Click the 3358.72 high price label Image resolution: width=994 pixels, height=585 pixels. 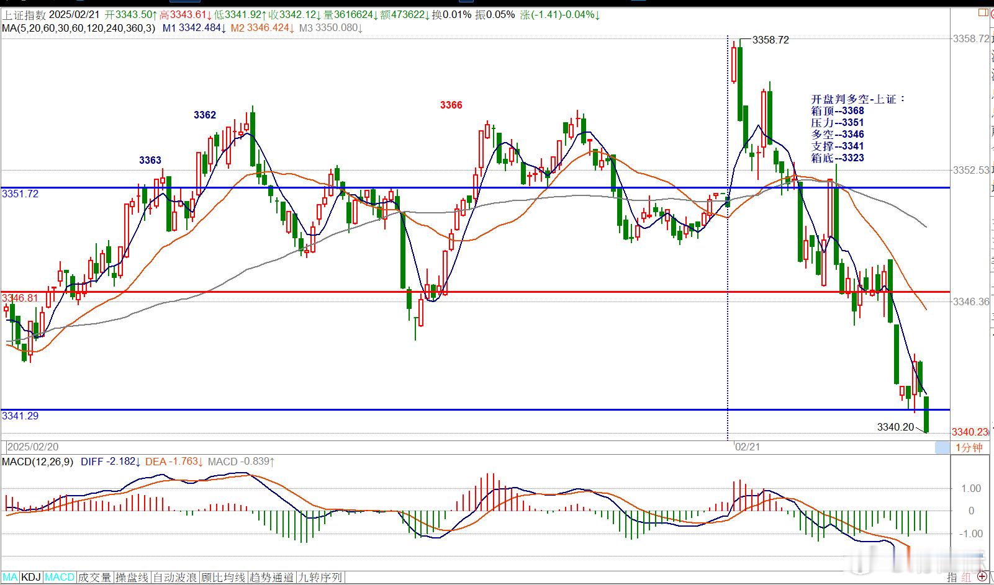pos(770,40)
